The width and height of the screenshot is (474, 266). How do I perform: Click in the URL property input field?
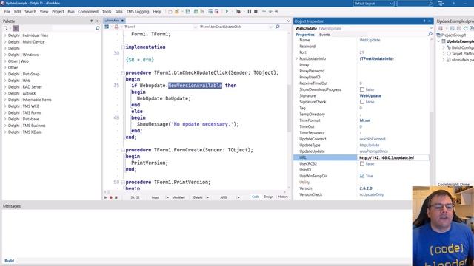[393, 157]
